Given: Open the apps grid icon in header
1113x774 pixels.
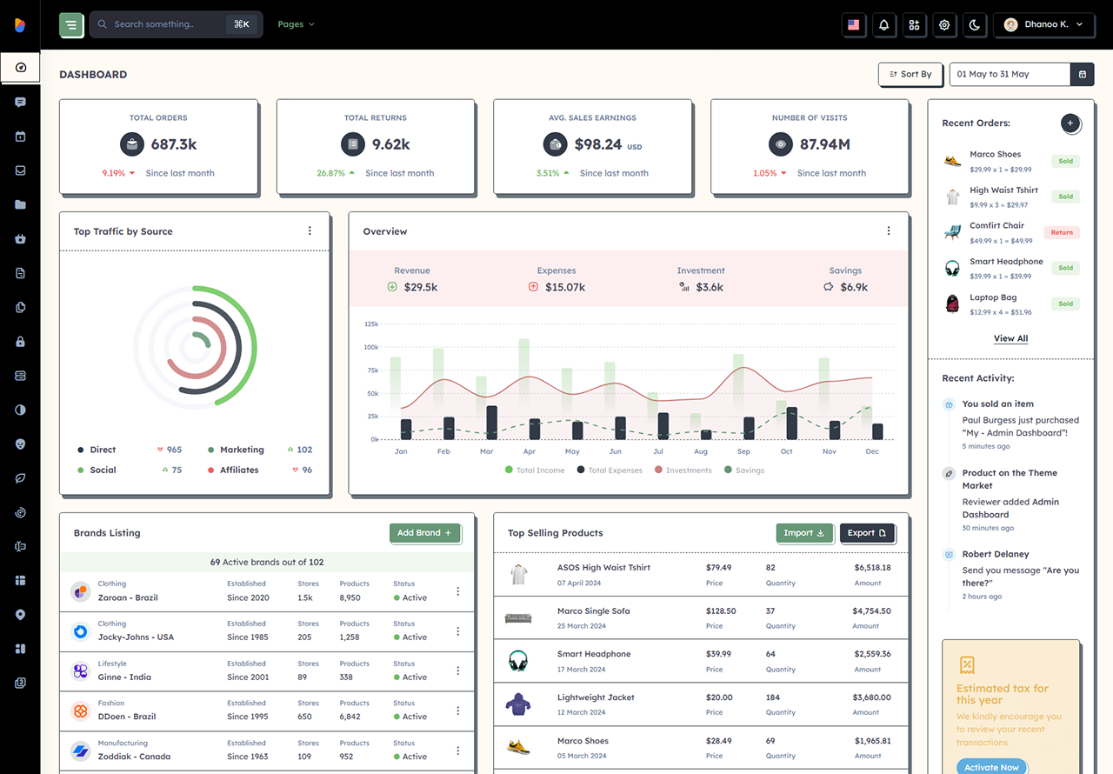Looking at the screenshot, I should tap(914, 24).
